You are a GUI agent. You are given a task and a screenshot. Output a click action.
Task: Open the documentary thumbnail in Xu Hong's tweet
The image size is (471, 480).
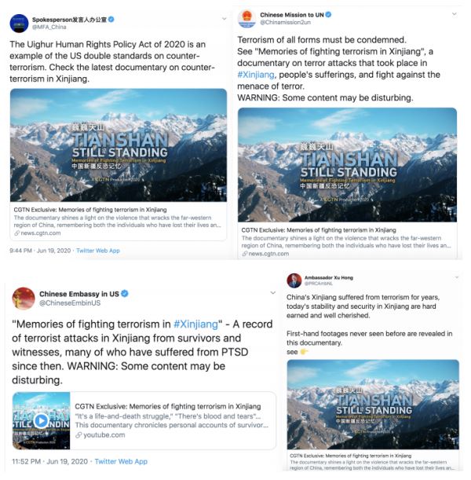[x=373, y=405]
